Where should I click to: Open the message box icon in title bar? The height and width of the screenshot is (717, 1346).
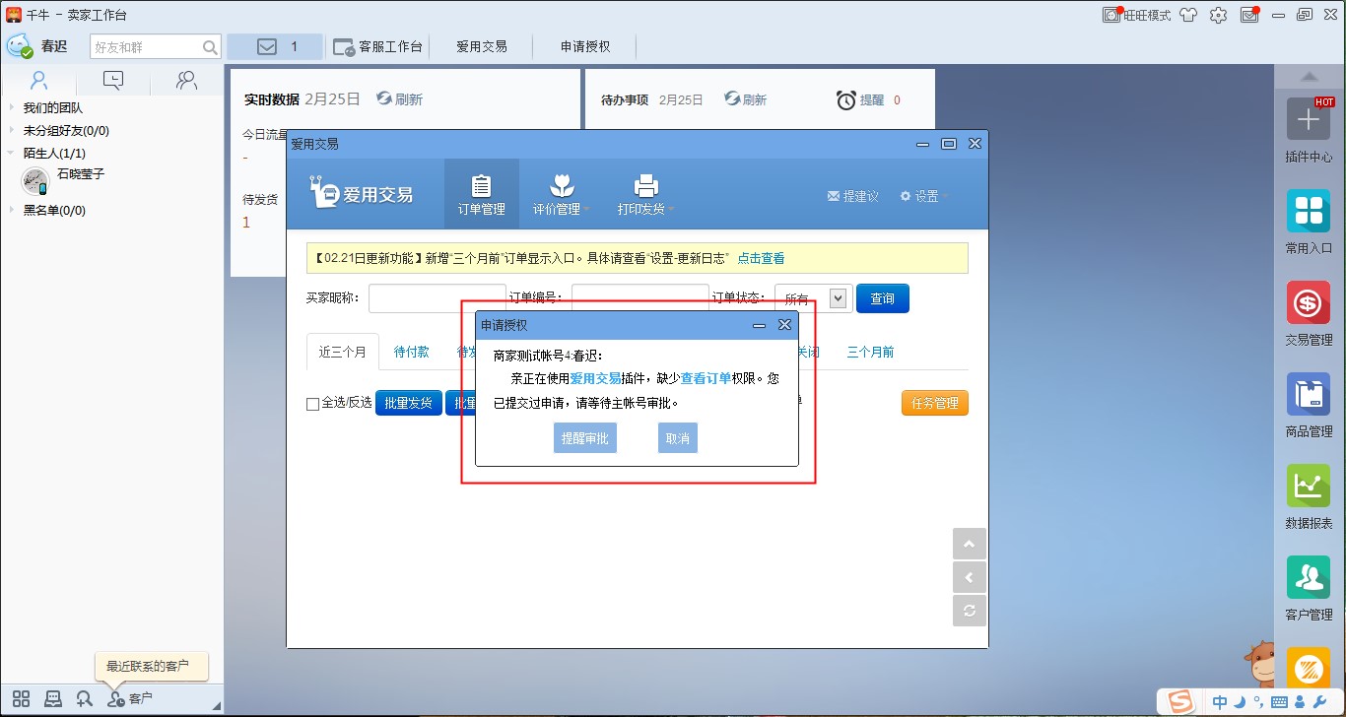(x=1249, y=15)
